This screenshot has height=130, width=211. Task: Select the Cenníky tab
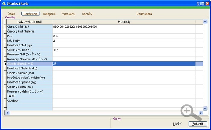point(87,14)
